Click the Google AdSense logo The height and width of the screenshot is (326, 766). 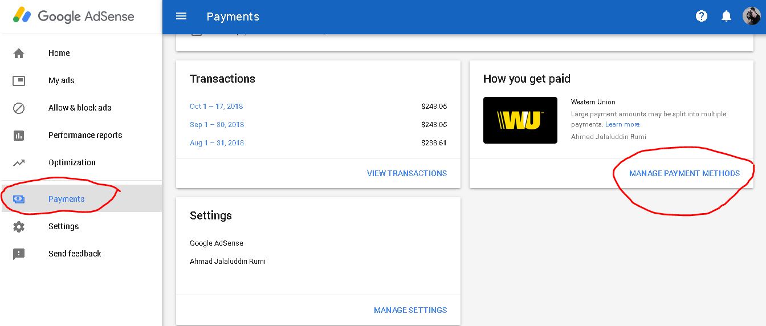74,17
